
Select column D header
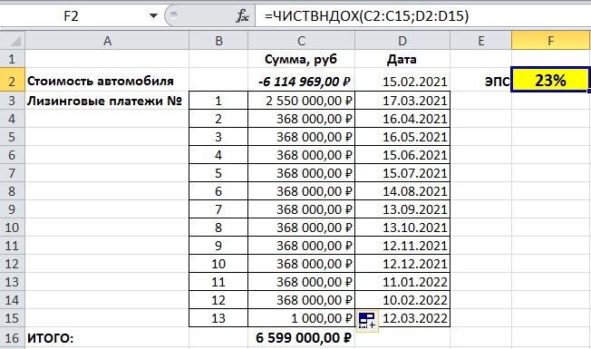tap(402, 40)
